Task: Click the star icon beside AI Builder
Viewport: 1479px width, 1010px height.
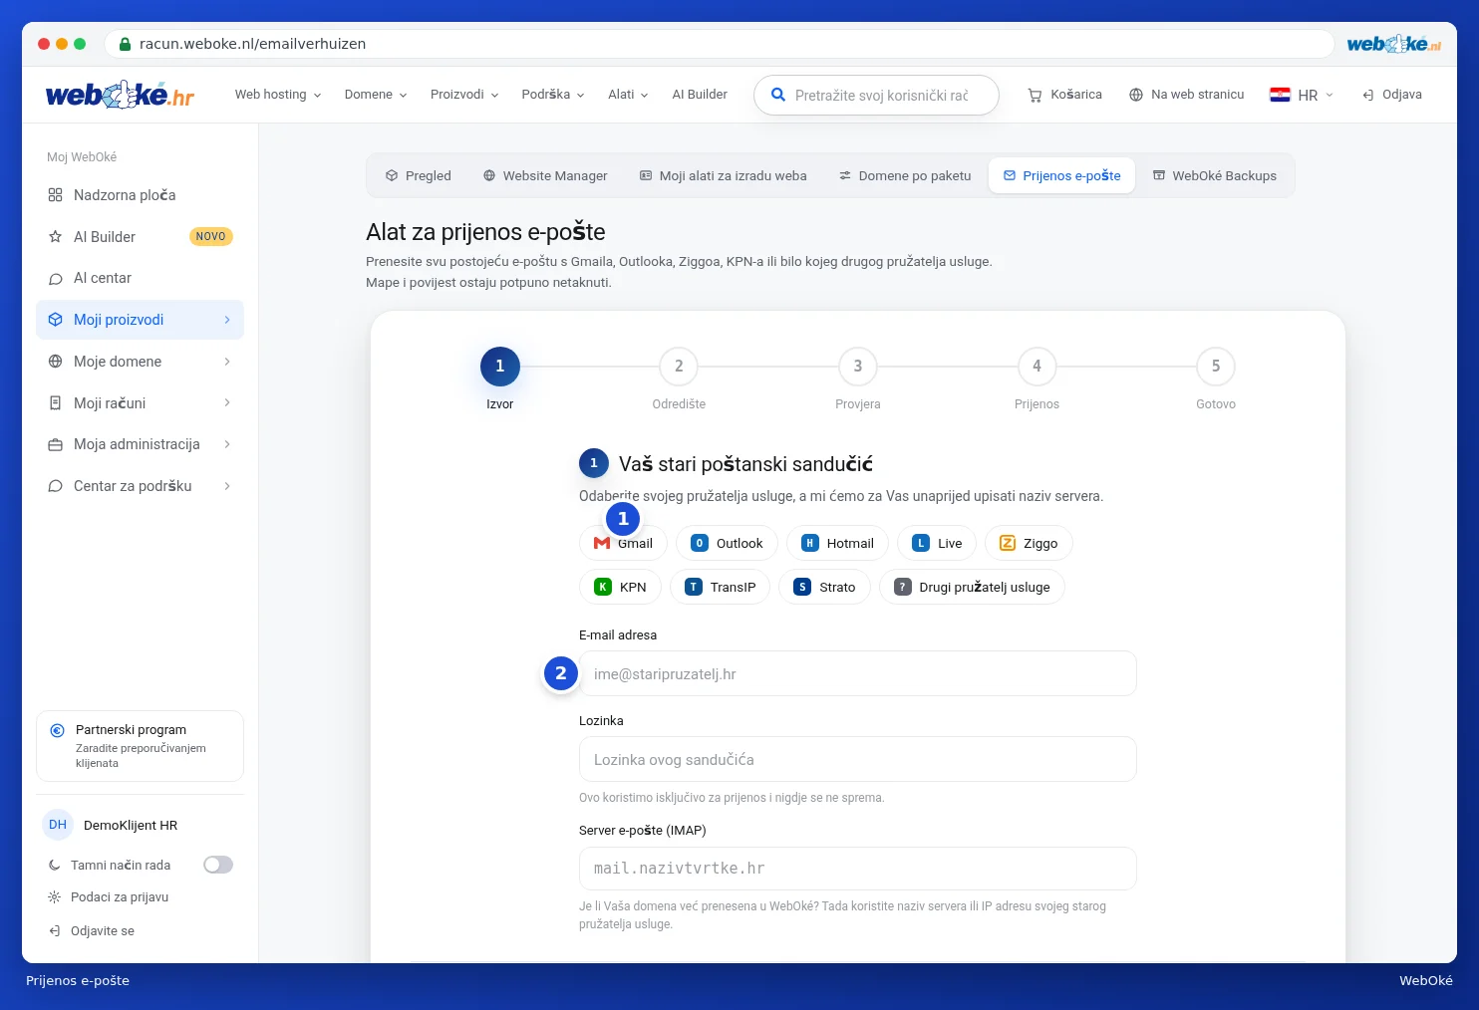Action: click(x=55, y=237)
